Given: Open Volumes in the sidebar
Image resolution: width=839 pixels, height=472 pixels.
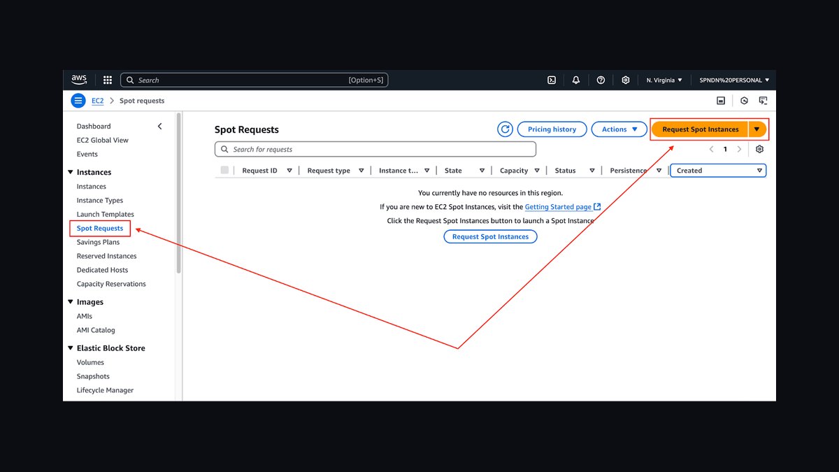Looking at the screenshot, I should [x=90, y=363].
